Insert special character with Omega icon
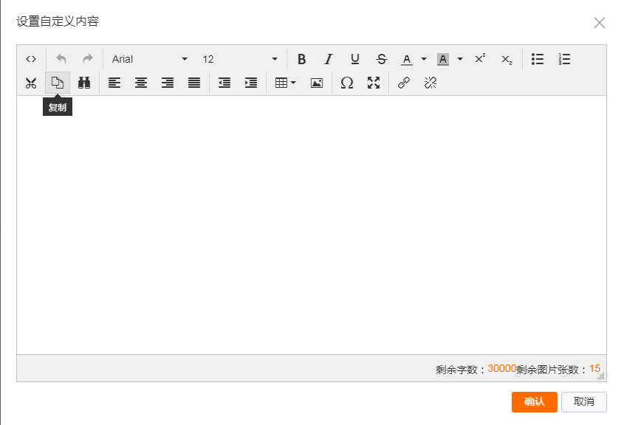Viewport: 621px width, 425px height. point(346,83)
